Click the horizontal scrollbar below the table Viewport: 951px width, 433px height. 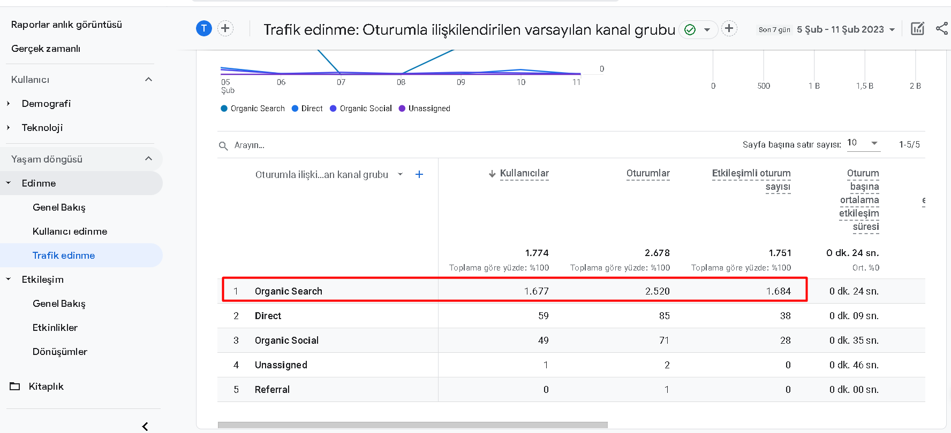click(413, 425)
